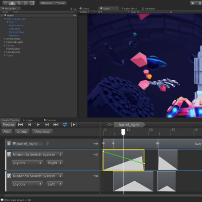Image resolution: width=202 pixels, height=202 pixels.
Task: Click the sequence selector icon left of barrel_right breadcrumb
Action: click(x=110, y=125)
